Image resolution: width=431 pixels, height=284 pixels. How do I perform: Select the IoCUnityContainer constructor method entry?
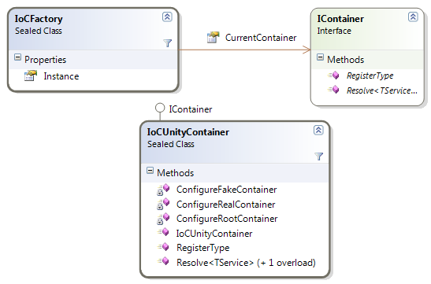tap(214, 234)
